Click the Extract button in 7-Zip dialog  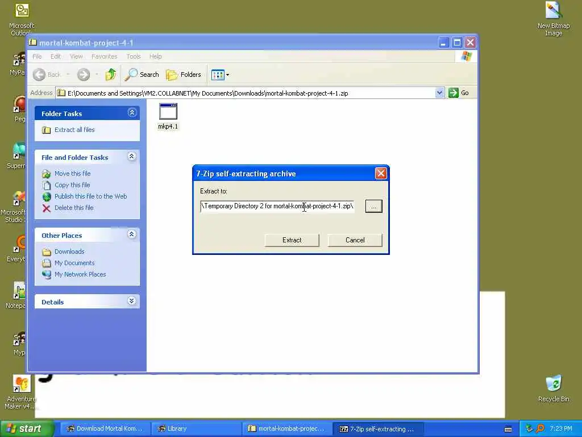(292, 240)
